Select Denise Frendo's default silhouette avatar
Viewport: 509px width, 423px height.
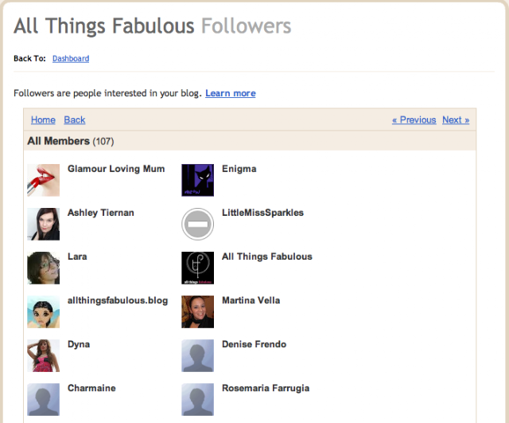(197, 355)
